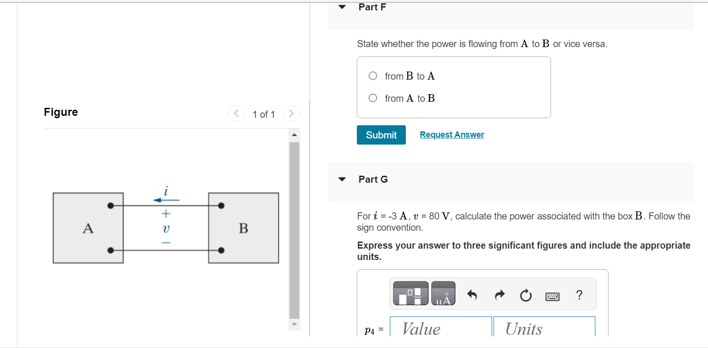Open the keyboard shortcuts icon
The image size is (708, 348).
pos(552,296)
